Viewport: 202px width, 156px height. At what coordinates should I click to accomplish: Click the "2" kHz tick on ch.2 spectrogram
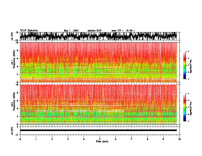point(18,116)
